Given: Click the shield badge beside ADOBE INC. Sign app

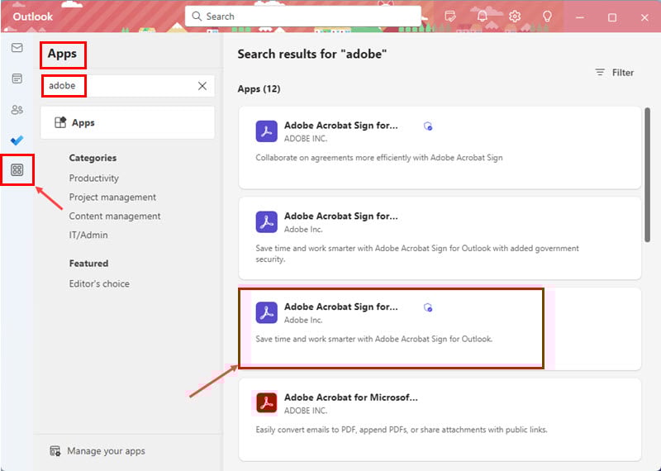Looking at the screenshot, I should click(428, 126).
